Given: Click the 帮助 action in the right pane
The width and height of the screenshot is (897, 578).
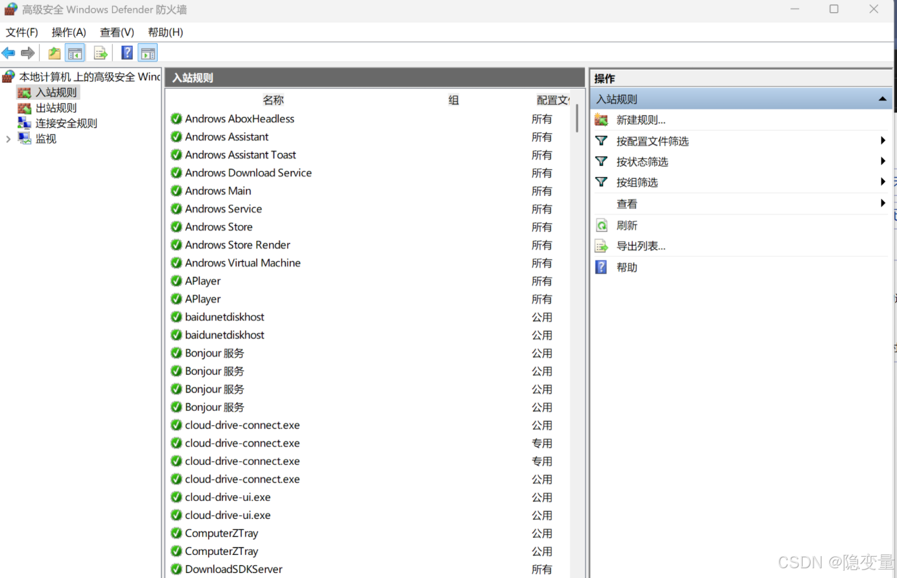Looking at the screenshot, I should point(627,267).
